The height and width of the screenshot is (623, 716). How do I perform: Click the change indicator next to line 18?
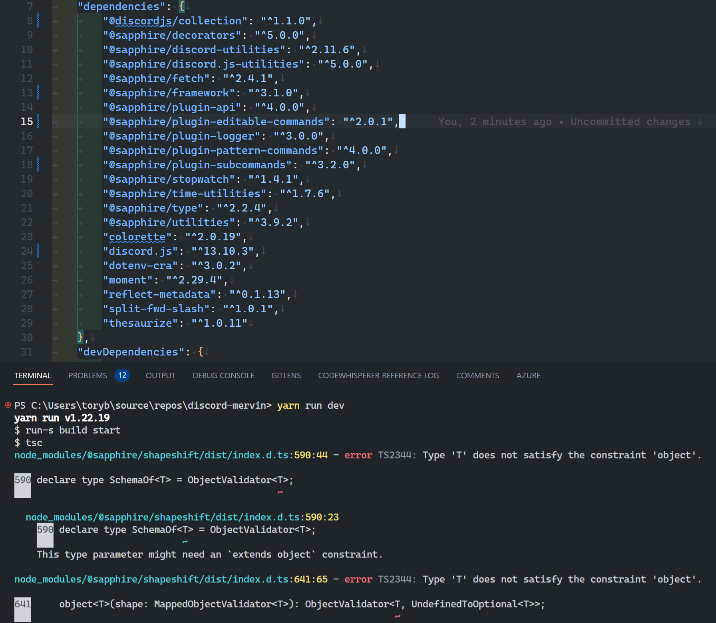point(37,164)
